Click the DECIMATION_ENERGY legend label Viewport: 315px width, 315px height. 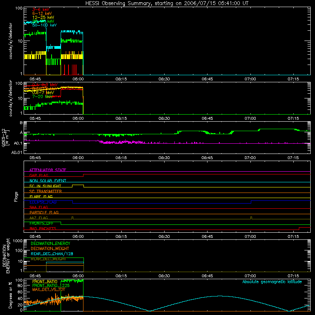(50, 243)
